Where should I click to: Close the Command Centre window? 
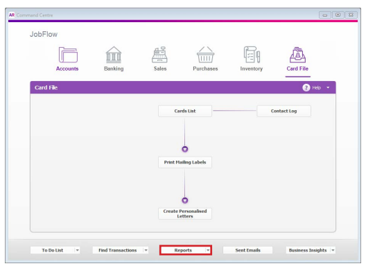point(351,15)
